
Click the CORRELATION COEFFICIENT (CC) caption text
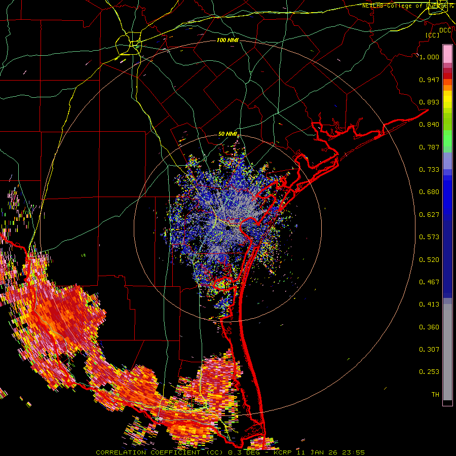point(160,452)
